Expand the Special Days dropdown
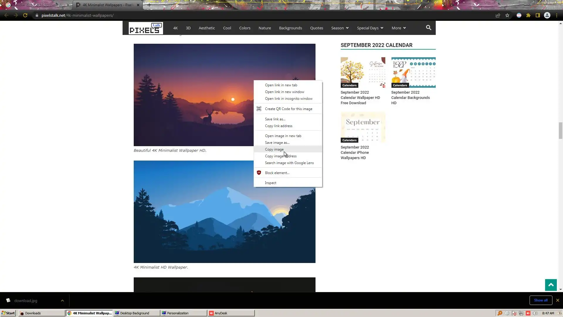Viewport: 563px width, 317px height. pyautogui.click(x=370, y=28)
